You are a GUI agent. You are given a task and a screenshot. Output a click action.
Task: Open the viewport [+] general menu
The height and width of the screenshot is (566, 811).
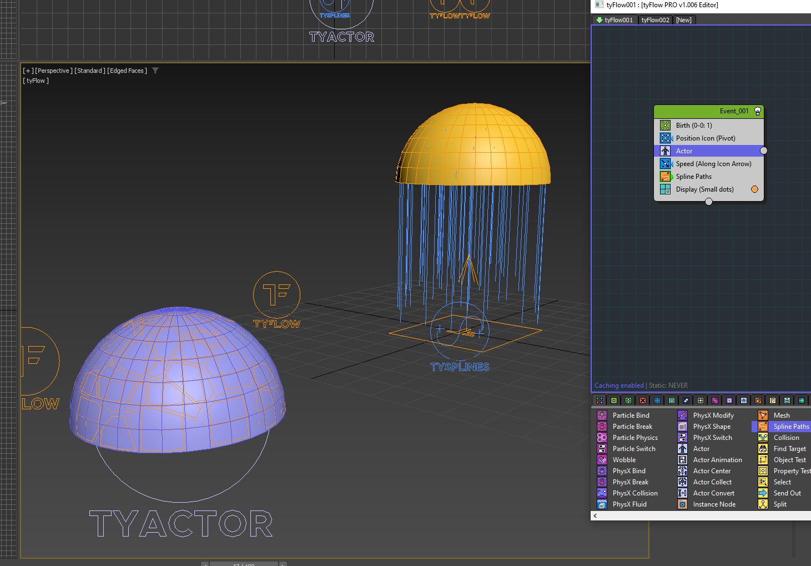pyautogui.click(x=28, y=71)
